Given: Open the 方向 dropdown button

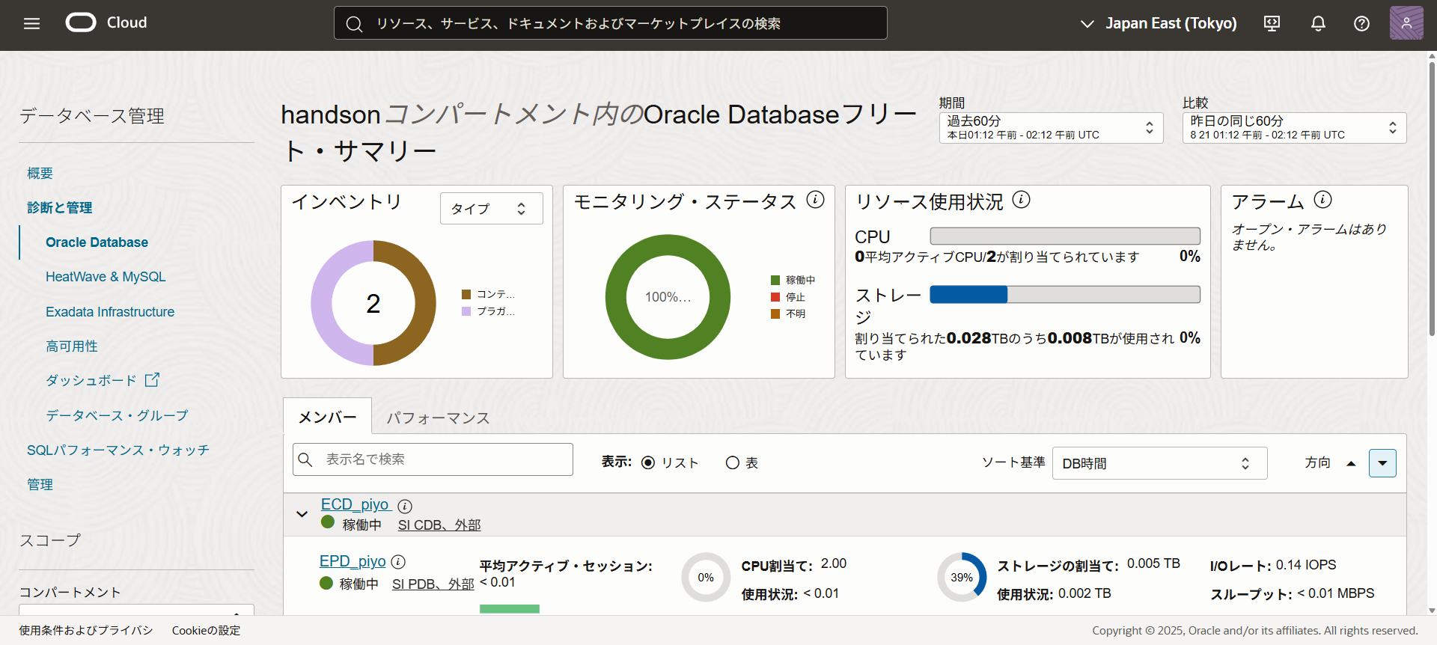Looking at the screenshot, I should point(1382,463).
